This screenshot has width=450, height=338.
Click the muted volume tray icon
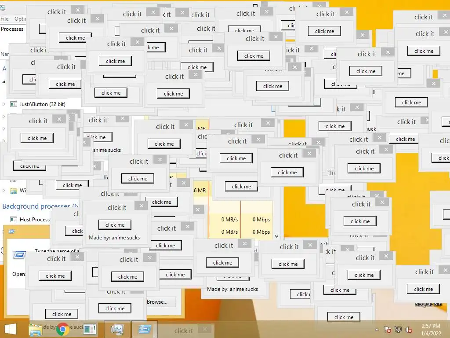point(409,330)
